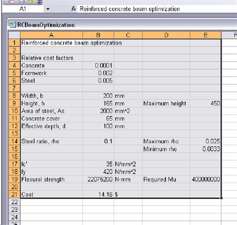Viewport: 237px width, 225px height.
Task: Click the 'N-mm' unit cell
Action: pyautogui.click(x=128, y=179)
